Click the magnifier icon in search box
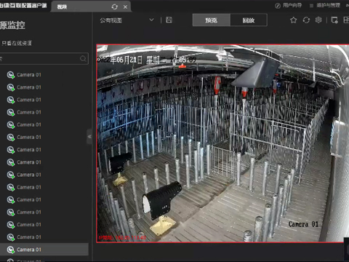The image size is (349, 262). tap(83, 59)
